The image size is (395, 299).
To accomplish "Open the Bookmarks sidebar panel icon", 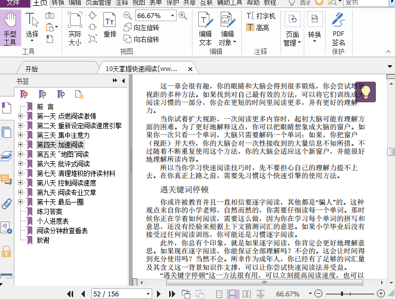I will 6,108.
